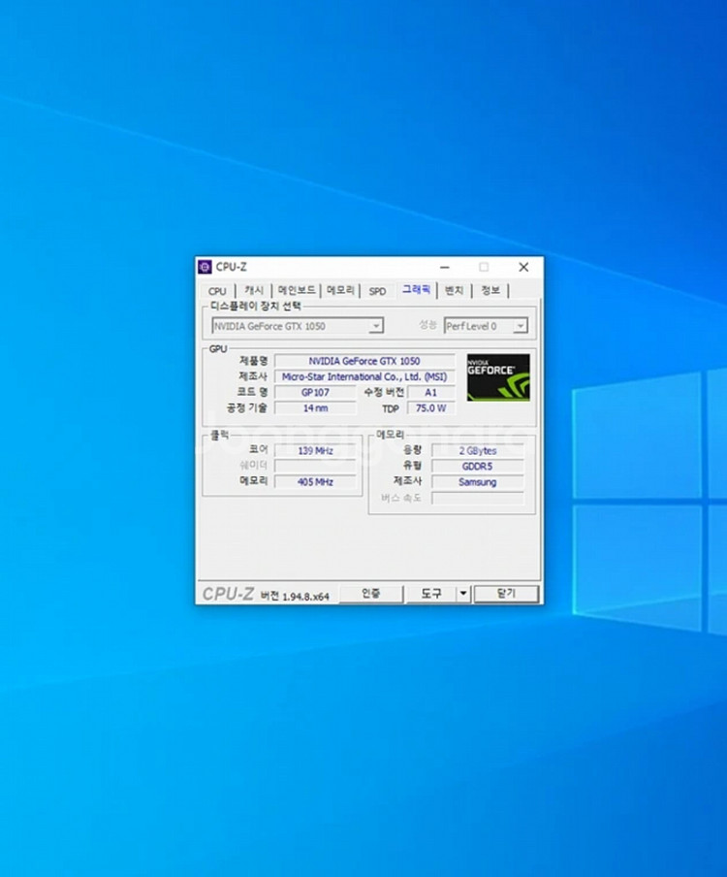Screen dimensions: 727x877
Task: Switch to the CPU tab
Action: coord(217,291)
